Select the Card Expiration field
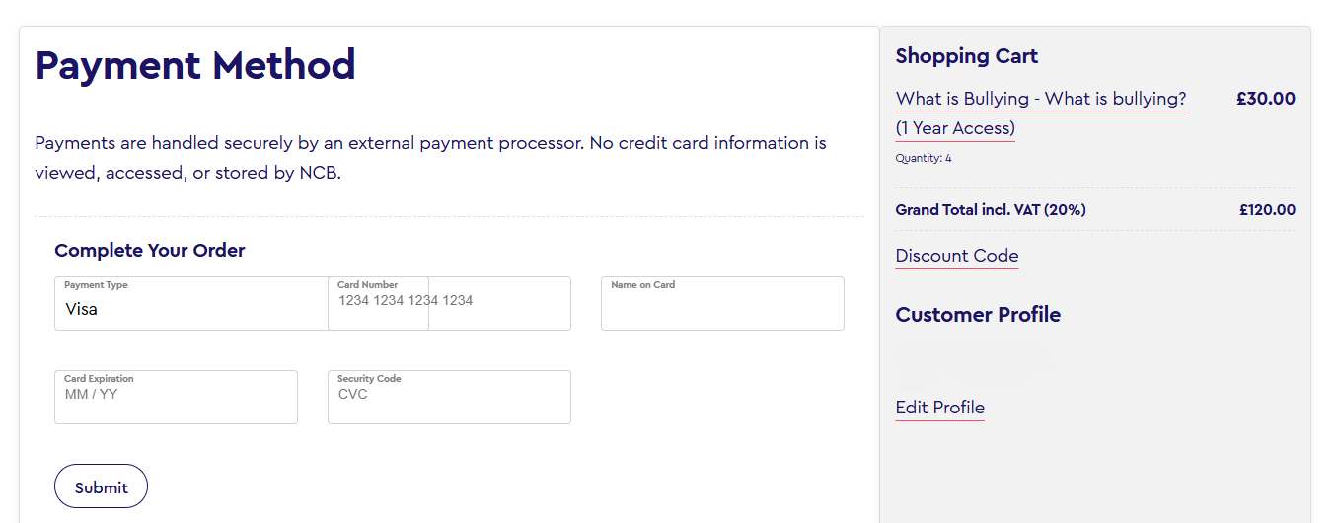The height and width of the screenshot is (523, 1337). pos(176,398)
